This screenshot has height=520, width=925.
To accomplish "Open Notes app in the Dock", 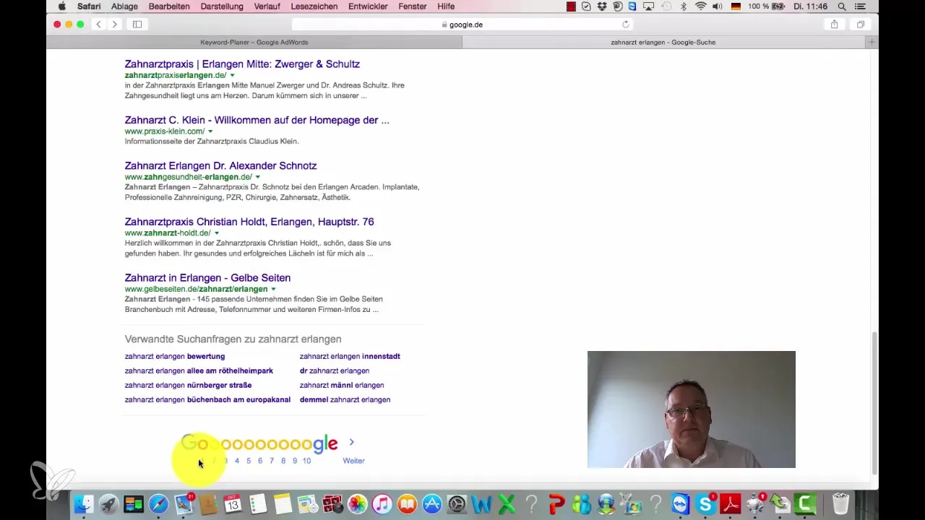I will pos(283,504).
